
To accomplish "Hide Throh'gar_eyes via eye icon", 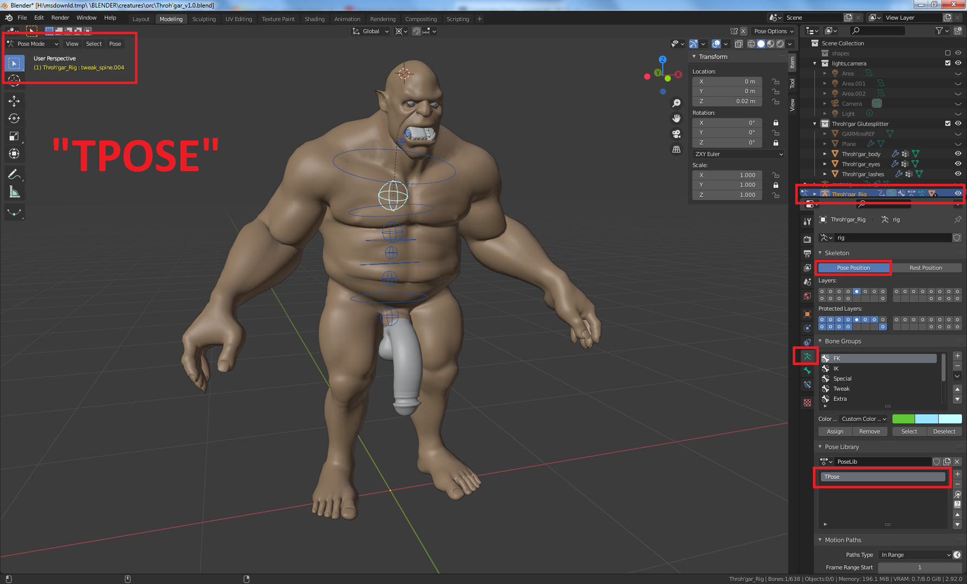I will [x=958, y=164].
